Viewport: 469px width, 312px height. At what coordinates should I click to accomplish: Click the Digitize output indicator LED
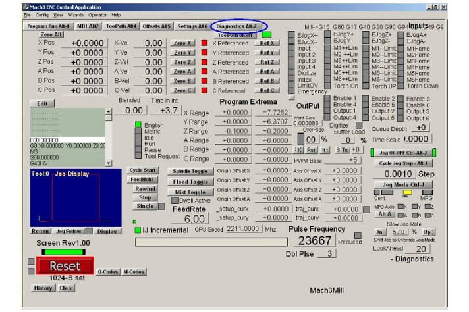click(x=359, y=125)
